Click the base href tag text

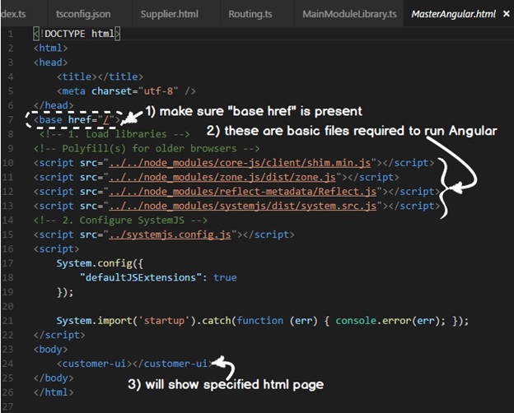tap(77, 120)
